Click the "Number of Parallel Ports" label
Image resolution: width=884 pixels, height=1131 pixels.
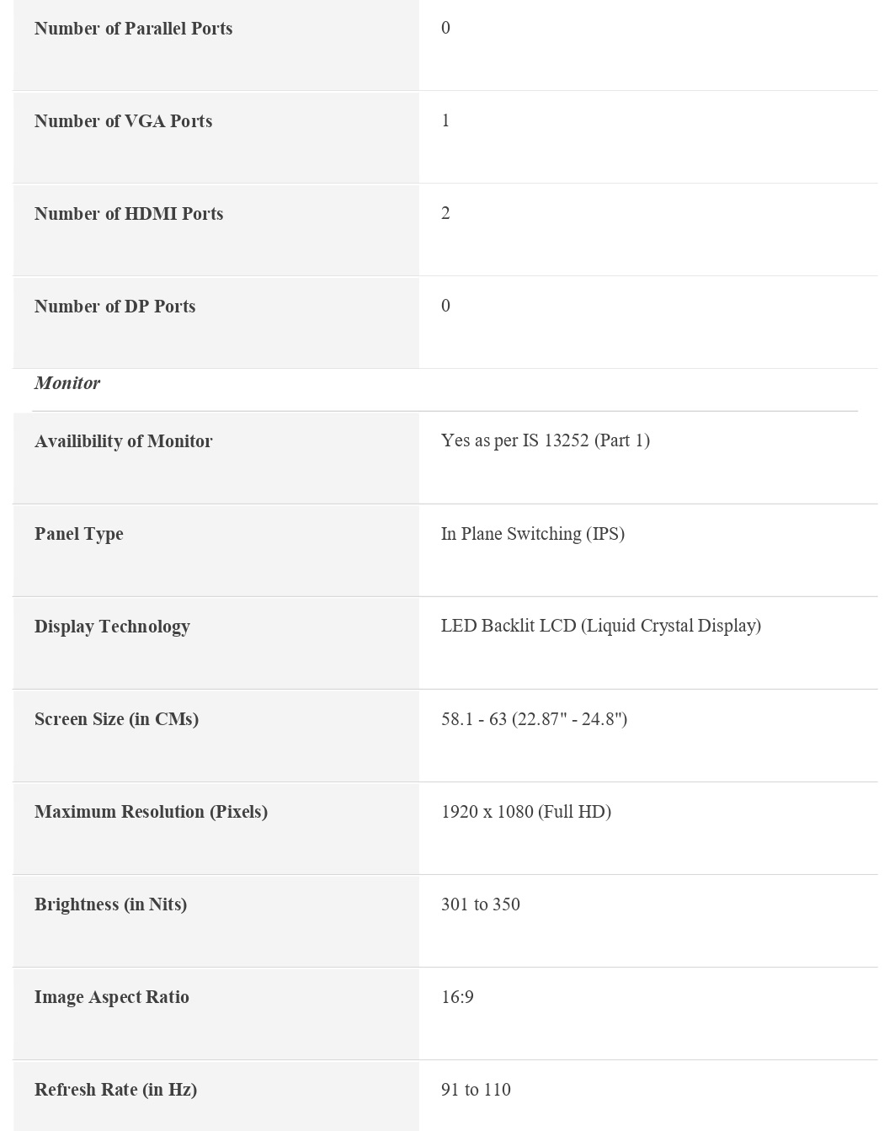tap(133, 29)
